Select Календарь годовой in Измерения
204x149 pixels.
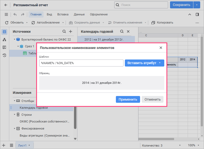(x=42, y=108)
